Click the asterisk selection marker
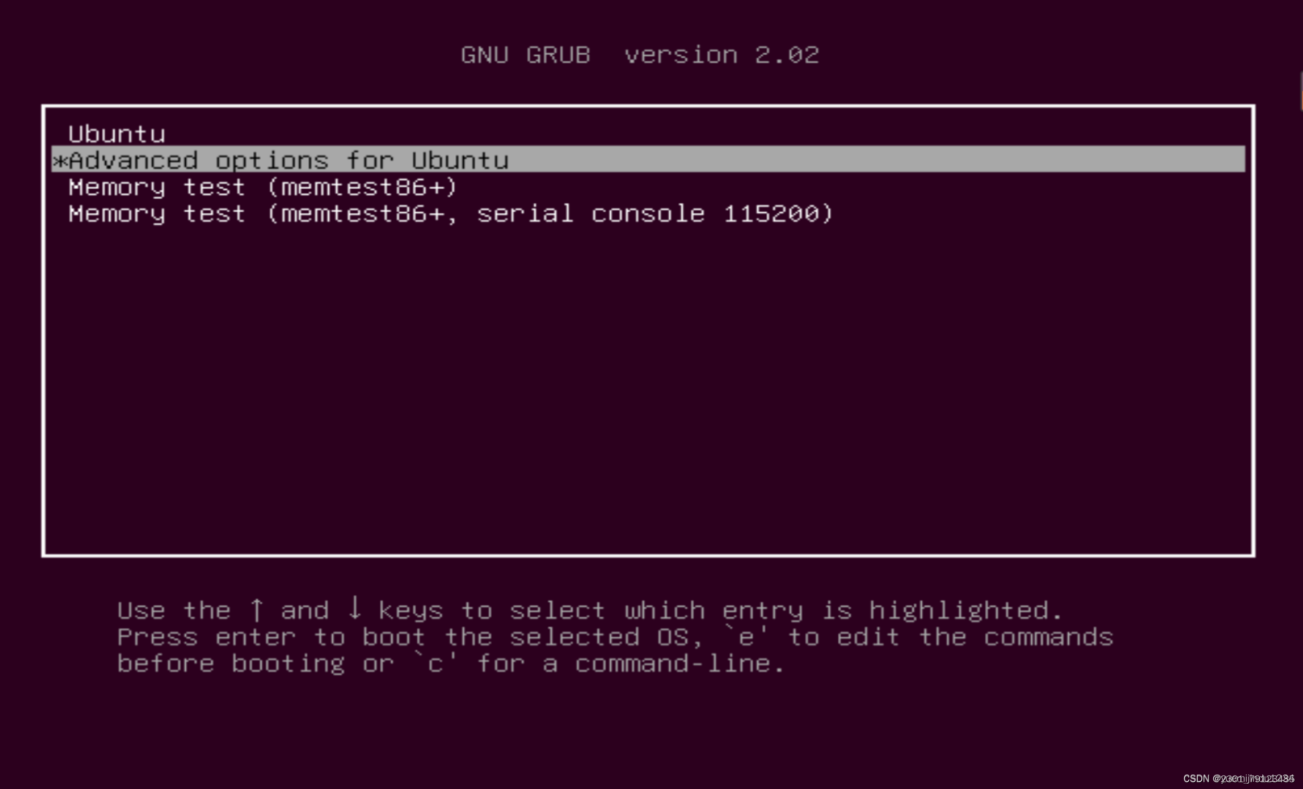Image resolution: width=1303 pixels, height=789 pixels. 61,161
